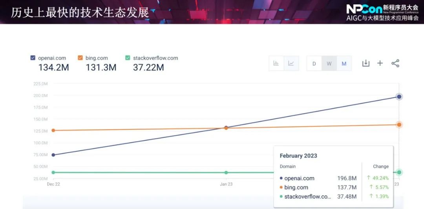Uncheck the stackoverflow.com checkbox
This screenshot has height=209, width=424.
pos(128,58)
